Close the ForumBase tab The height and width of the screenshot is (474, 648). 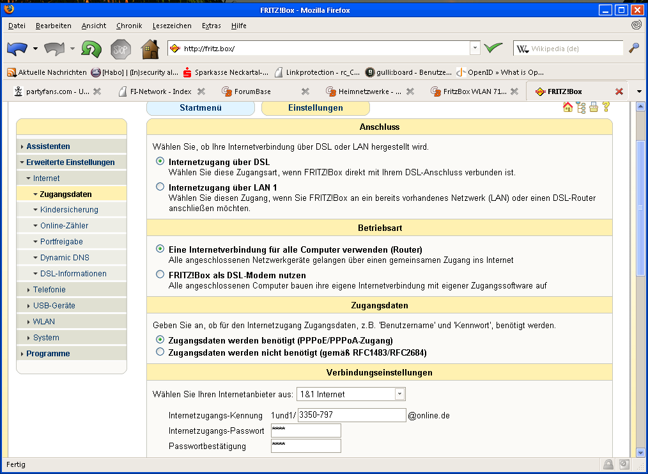(x=305, y=91)
